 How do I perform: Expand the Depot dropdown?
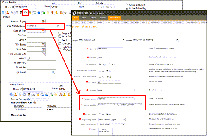pos(123,40)
